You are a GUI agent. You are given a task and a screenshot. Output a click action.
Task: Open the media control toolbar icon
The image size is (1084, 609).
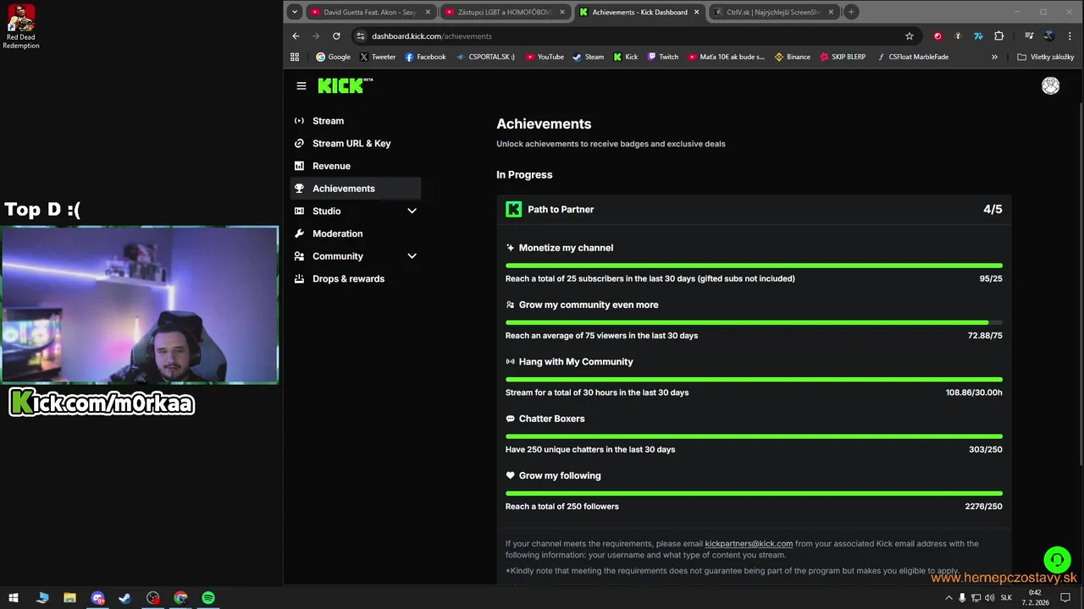tap(1029, 36)
